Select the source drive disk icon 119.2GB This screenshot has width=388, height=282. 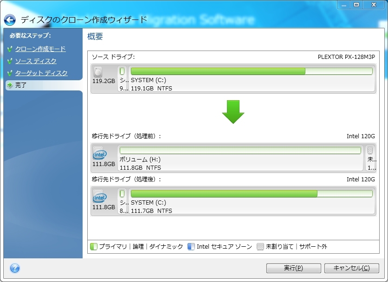pyautogui.click(x=98, y=72)
